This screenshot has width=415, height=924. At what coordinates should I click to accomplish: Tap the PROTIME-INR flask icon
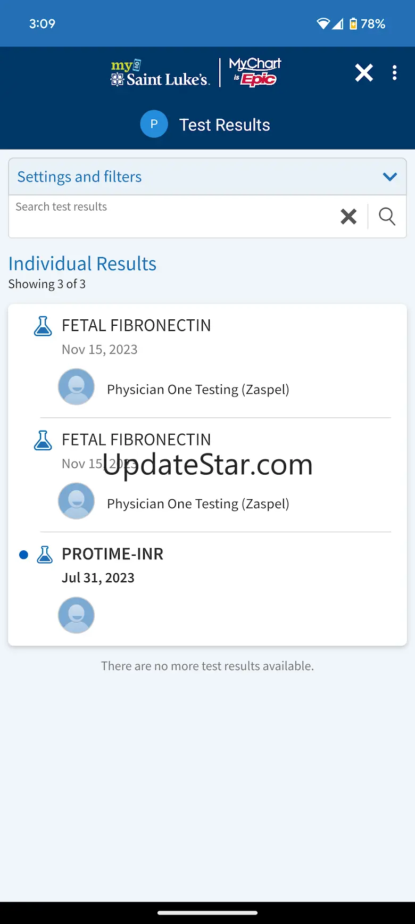pyautogui.click(x=45, y=555)
